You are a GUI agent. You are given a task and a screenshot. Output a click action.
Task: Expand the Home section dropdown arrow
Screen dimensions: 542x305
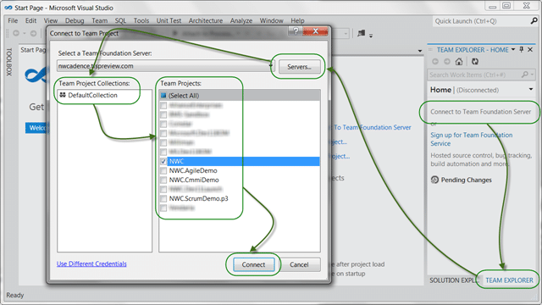pos(531,90)
